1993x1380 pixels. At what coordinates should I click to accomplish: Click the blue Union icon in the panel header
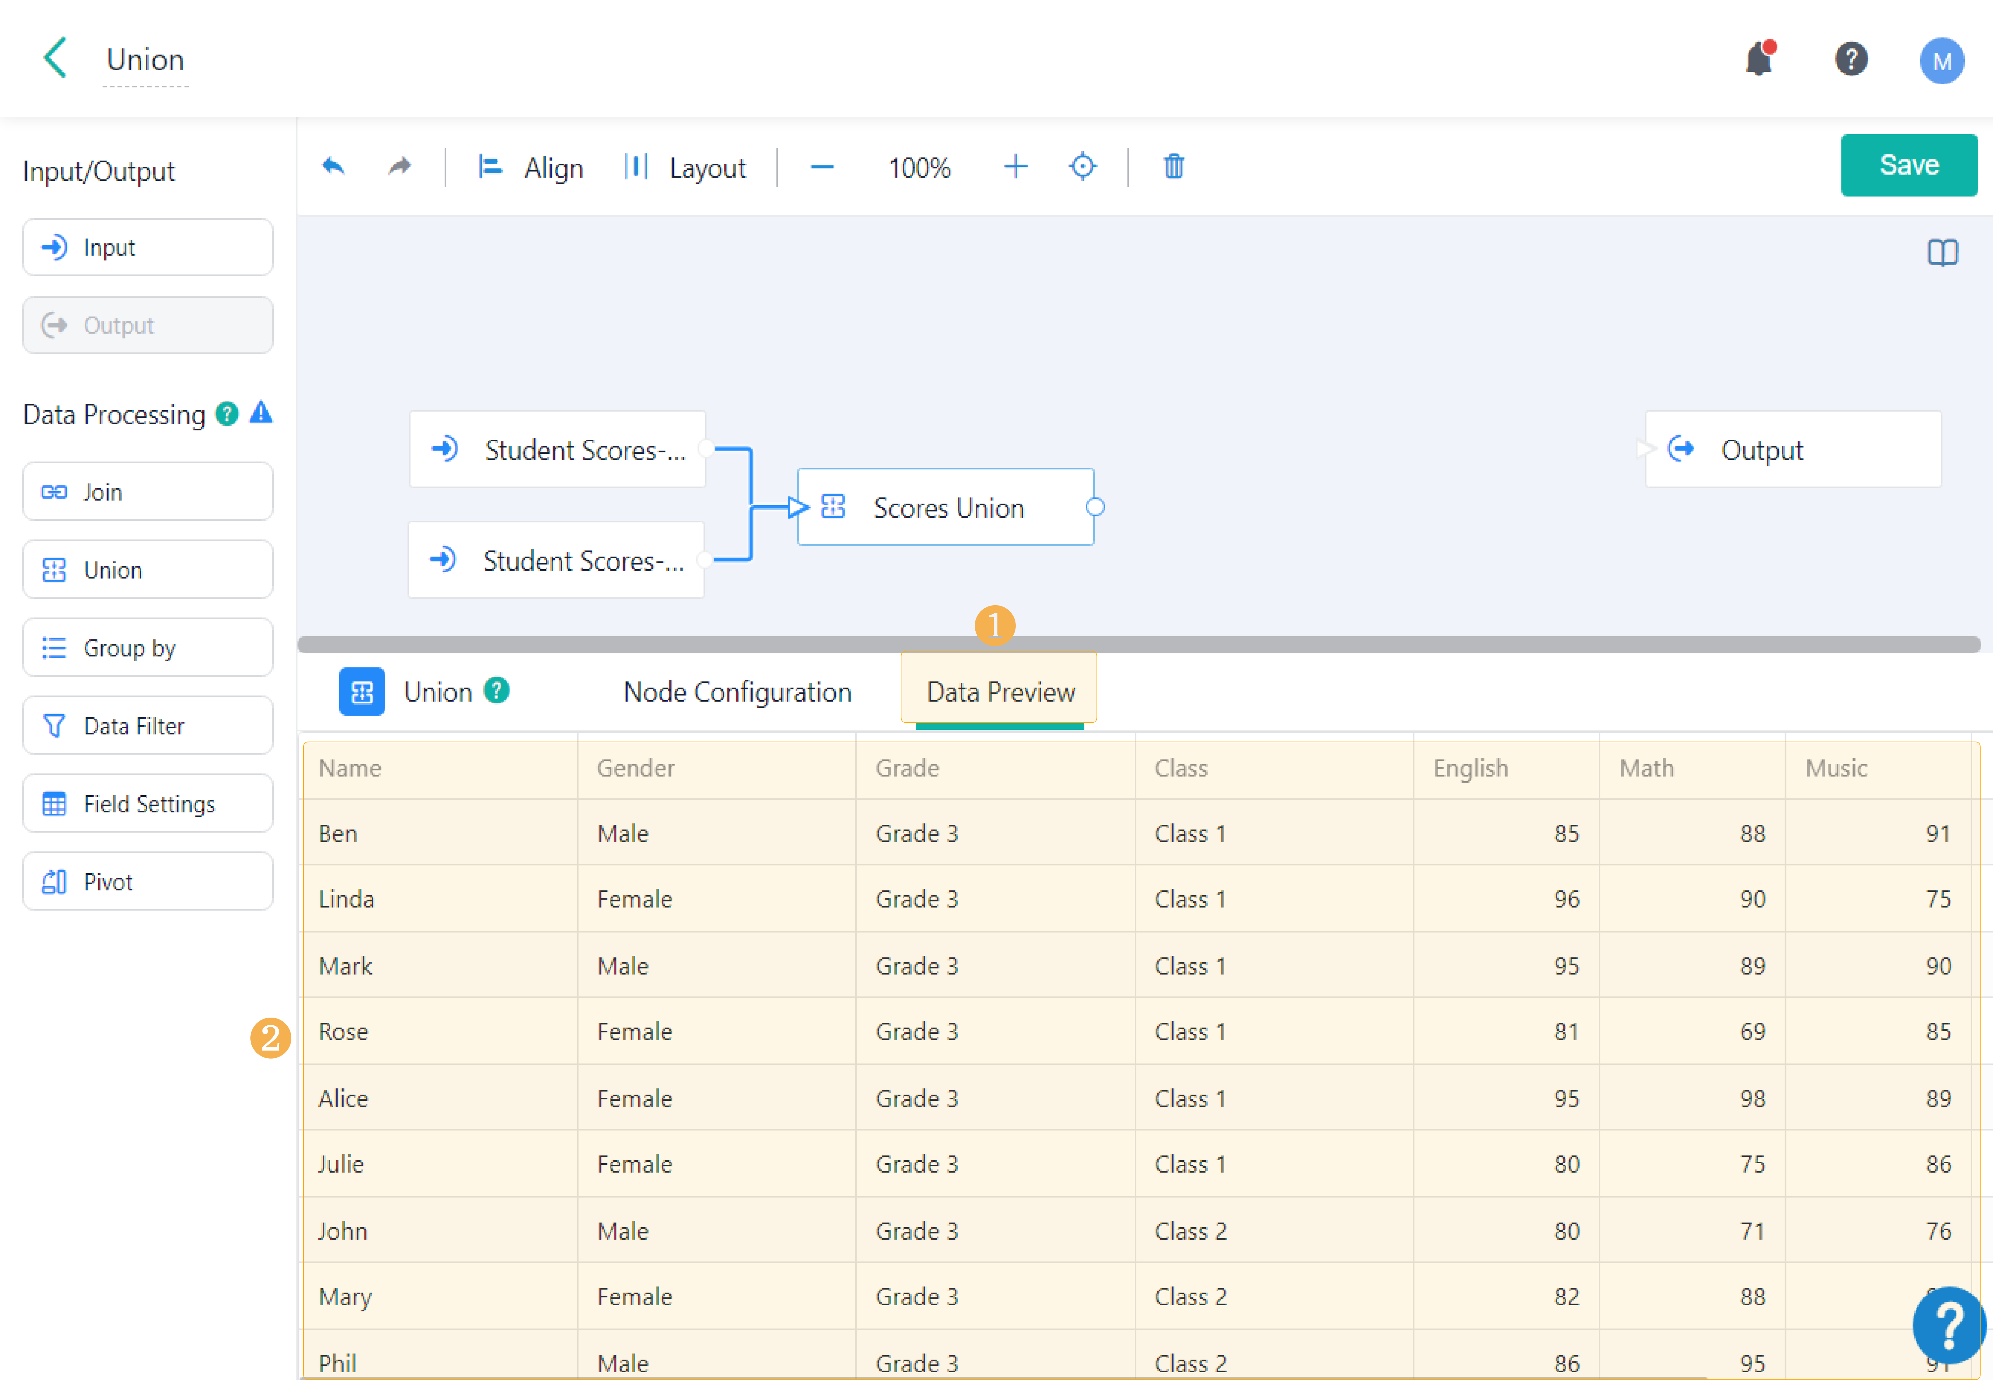click(362, 692)
